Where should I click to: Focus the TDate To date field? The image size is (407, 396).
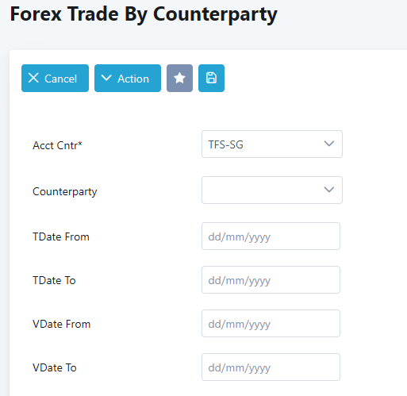coord(271,279)
